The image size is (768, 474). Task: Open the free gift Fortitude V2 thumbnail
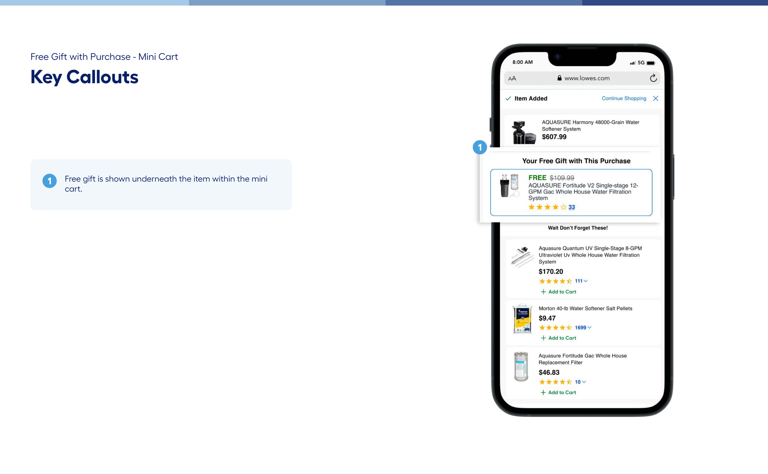(x=509, y=186)
